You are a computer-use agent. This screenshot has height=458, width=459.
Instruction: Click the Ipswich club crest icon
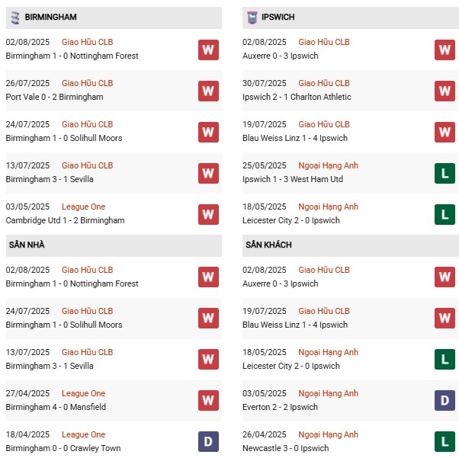tap(252, 17)
